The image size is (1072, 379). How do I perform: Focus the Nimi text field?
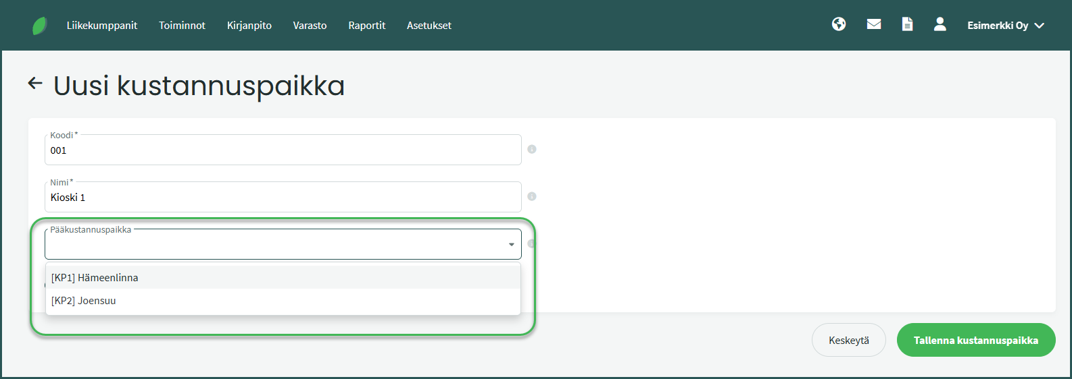[283, 198]
